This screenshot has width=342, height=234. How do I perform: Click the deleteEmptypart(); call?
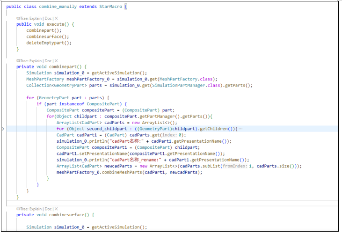(49, 43)
